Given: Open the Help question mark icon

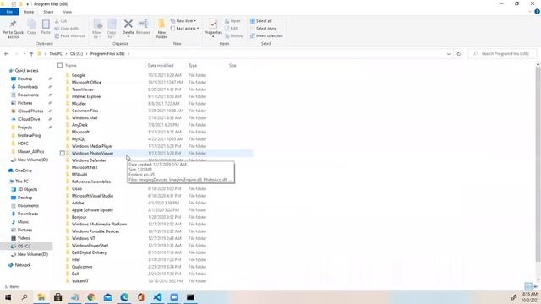Looking at the screenshot, I should [537, 12].
